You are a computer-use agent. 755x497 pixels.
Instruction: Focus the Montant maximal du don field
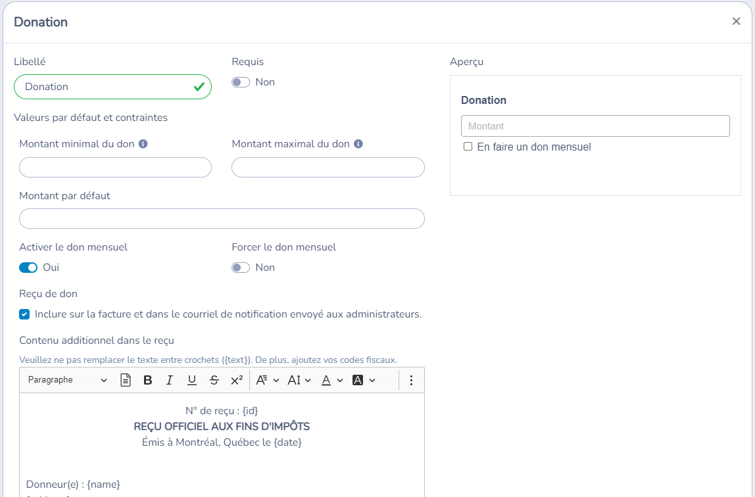coord(328,168)
